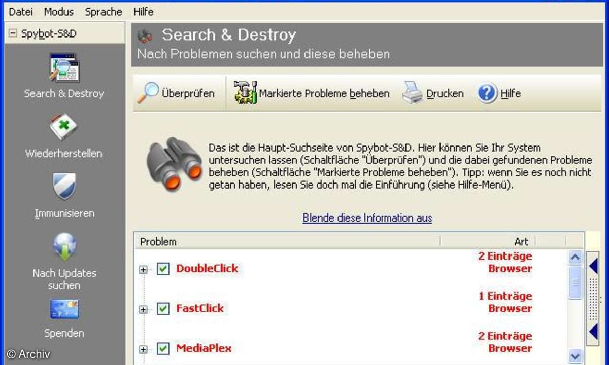Click the Spenden sidebar label
Screen dimensions: 609x365
(x=64, y=333)
